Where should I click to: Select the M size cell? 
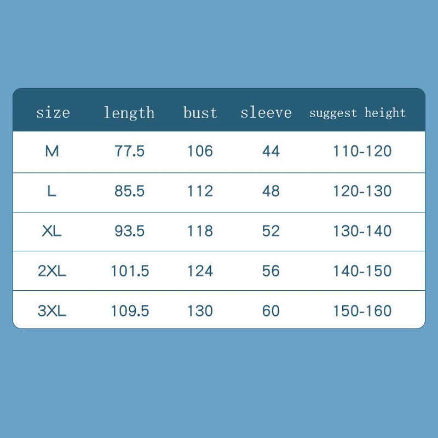click(x=52, y=151)
